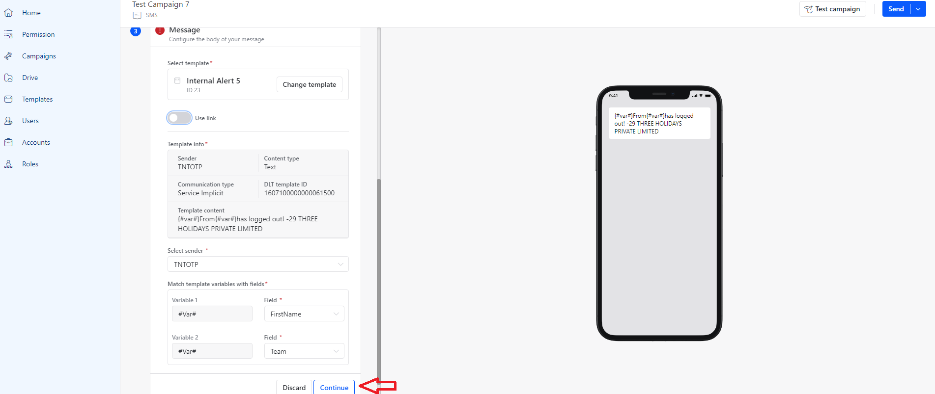
Task: Click the Drive folder icon
Action: (x=8, y=78)
